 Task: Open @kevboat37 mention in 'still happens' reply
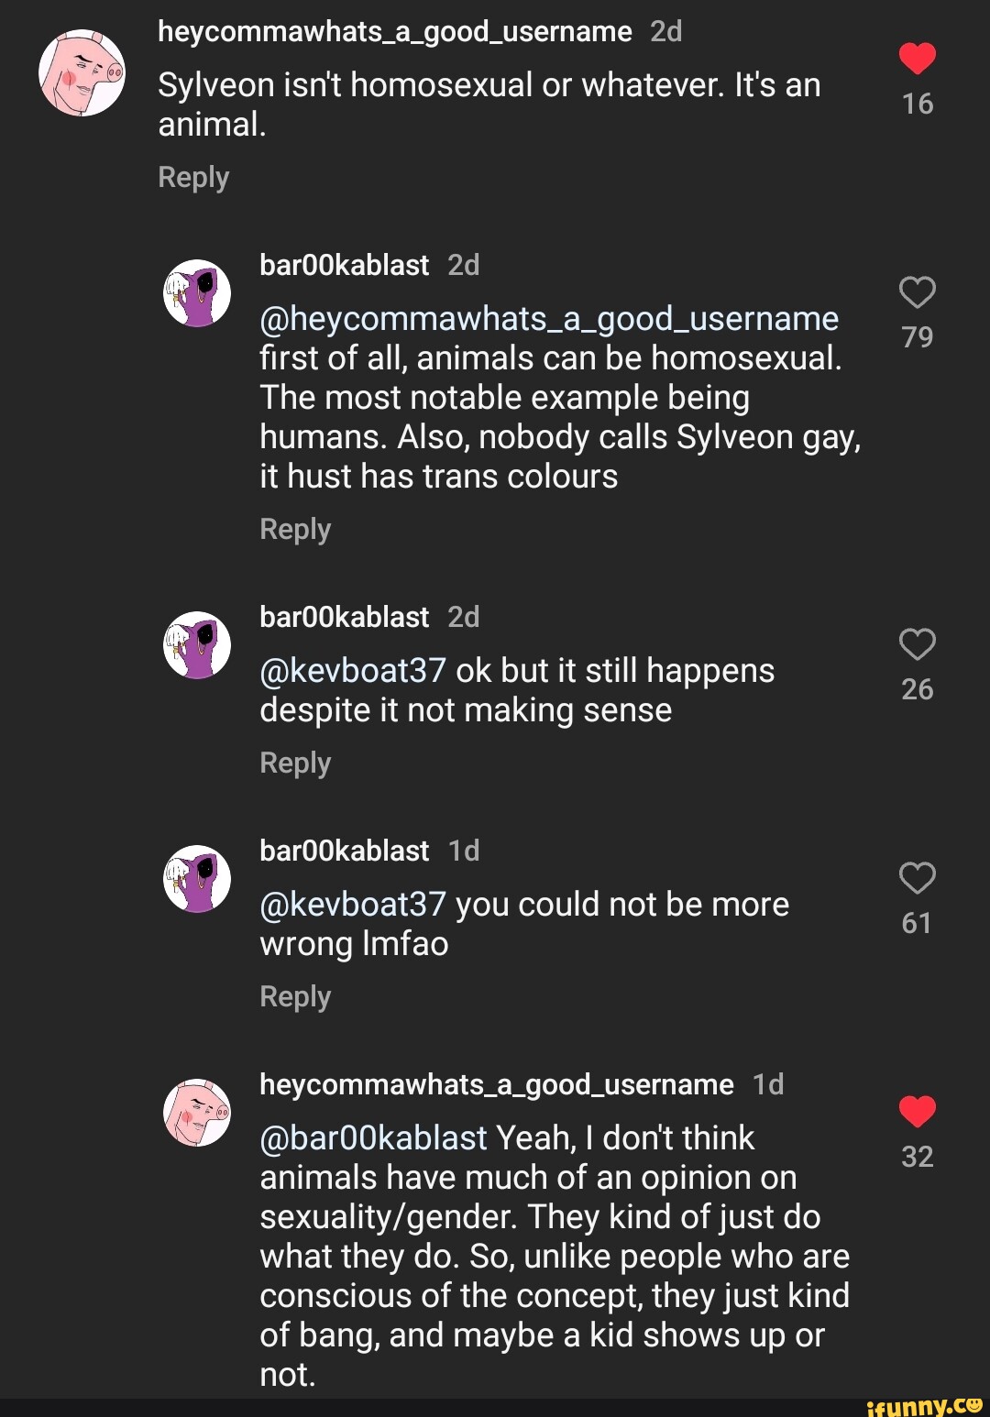click(353, 671)
